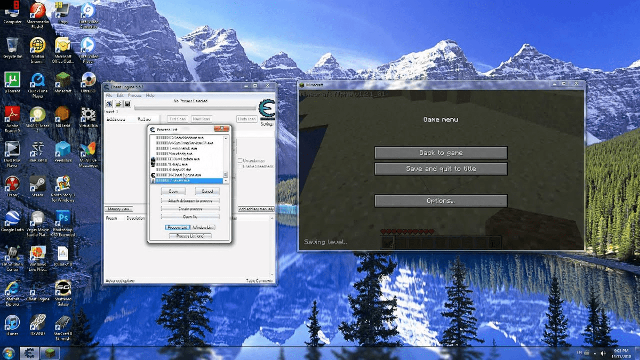
Task: Click the Cheat Engine logo above Settings
Action: [266, 110]
